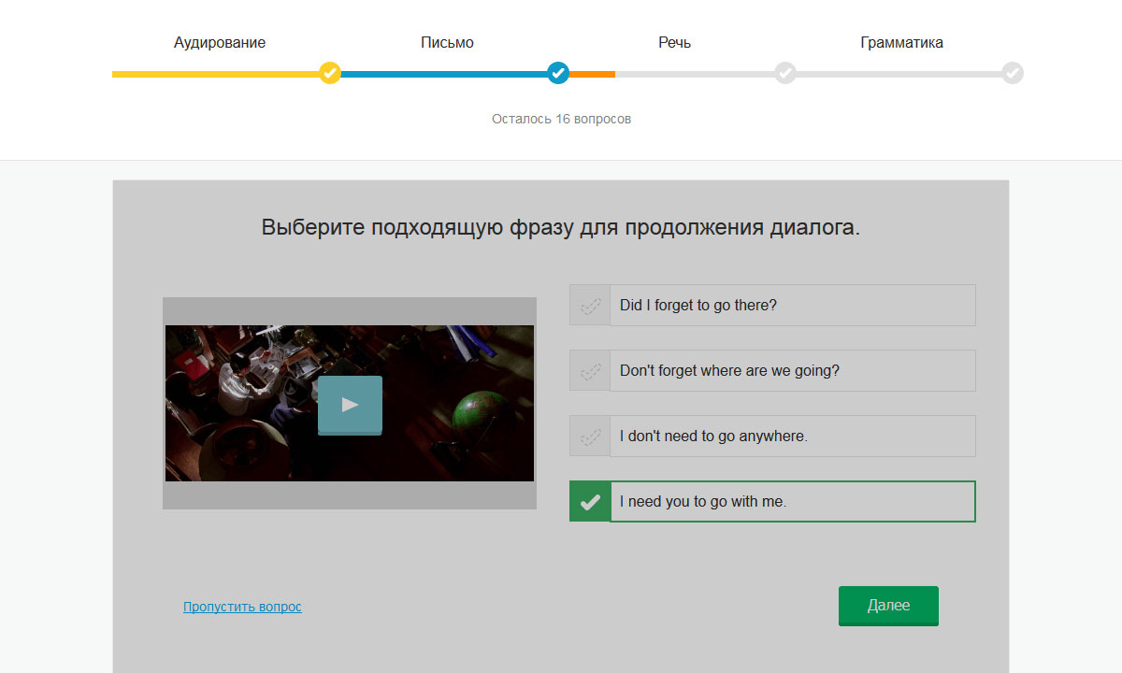This screenshot has width=1122, height=673.
Task: Click the blue Письмо checkmark circle
Action: tap(558, 73)
